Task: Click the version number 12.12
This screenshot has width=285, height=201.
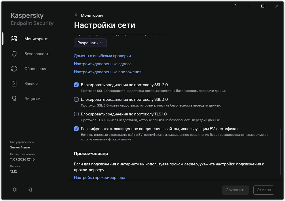Action: pos(13,171)
